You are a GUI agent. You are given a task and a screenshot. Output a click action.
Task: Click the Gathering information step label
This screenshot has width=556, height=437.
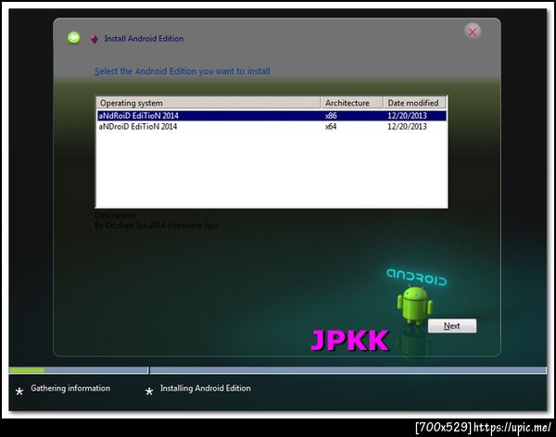pos(70,388)
